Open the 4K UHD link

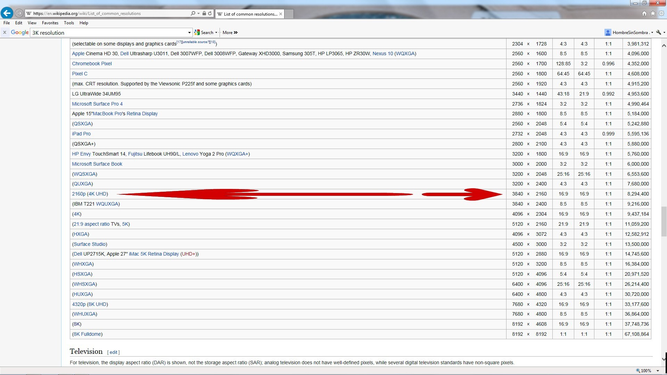click(98, 194)
